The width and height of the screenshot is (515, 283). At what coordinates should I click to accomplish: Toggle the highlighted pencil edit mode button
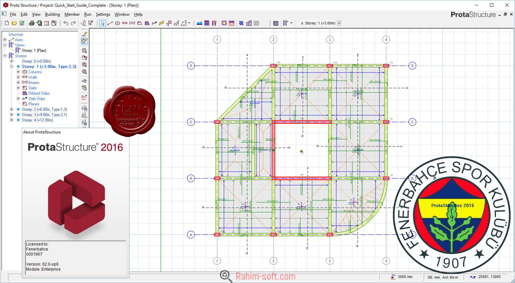tap(84, 41)
